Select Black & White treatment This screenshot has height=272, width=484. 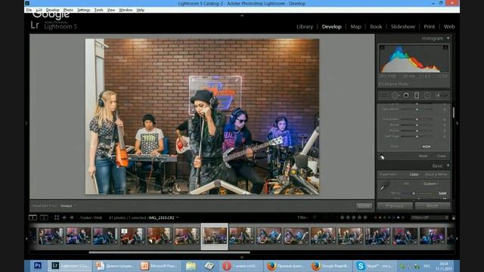tap(436, 175)
